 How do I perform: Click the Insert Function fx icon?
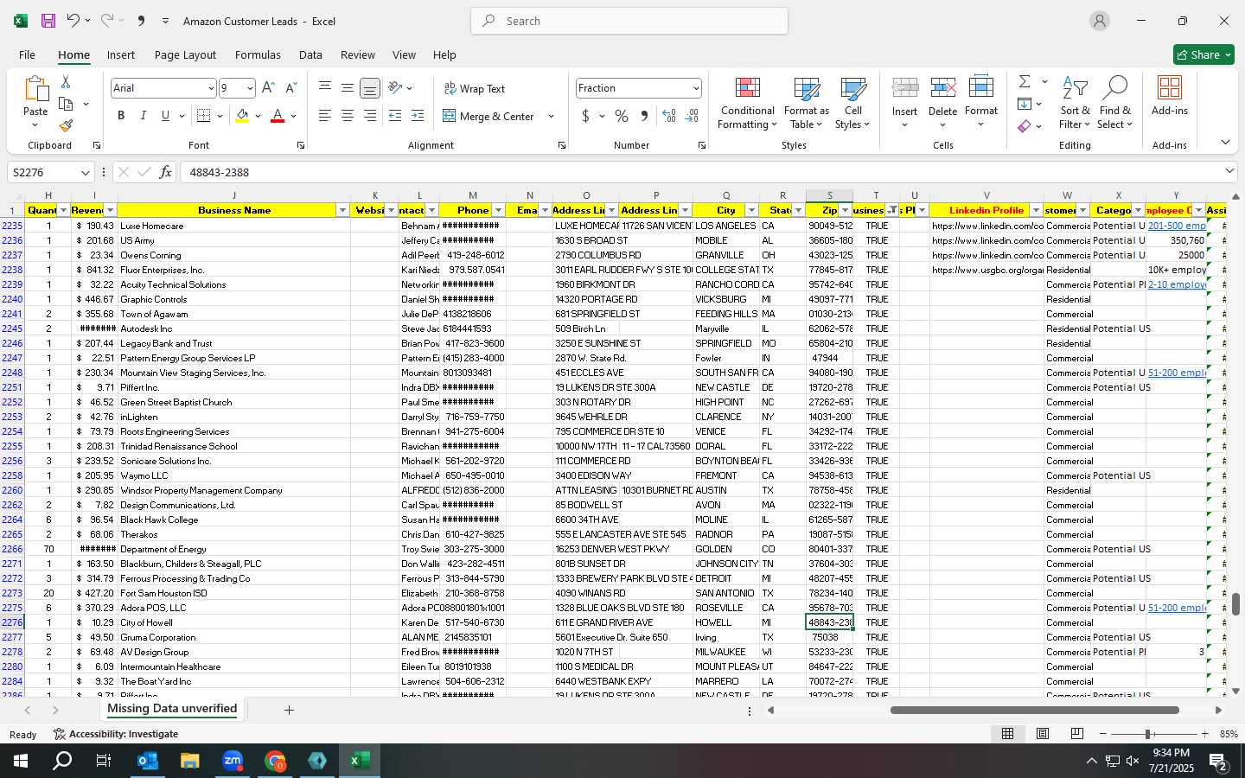click(165, 172)
